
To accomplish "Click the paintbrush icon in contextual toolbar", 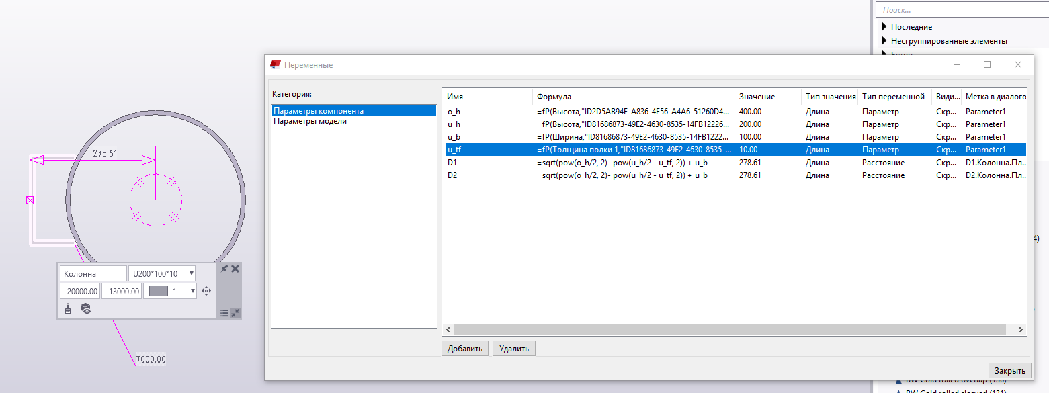I will point(68,308).
